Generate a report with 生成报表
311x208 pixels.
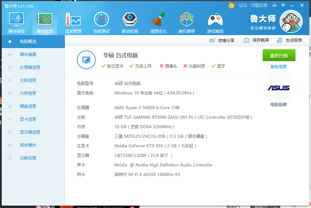[x=289, y=40]
